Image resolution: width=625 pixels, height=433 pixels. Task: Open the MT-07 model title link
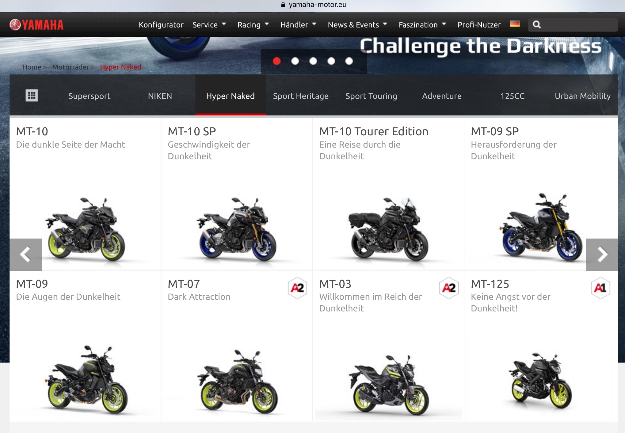[x=184, y=284]
